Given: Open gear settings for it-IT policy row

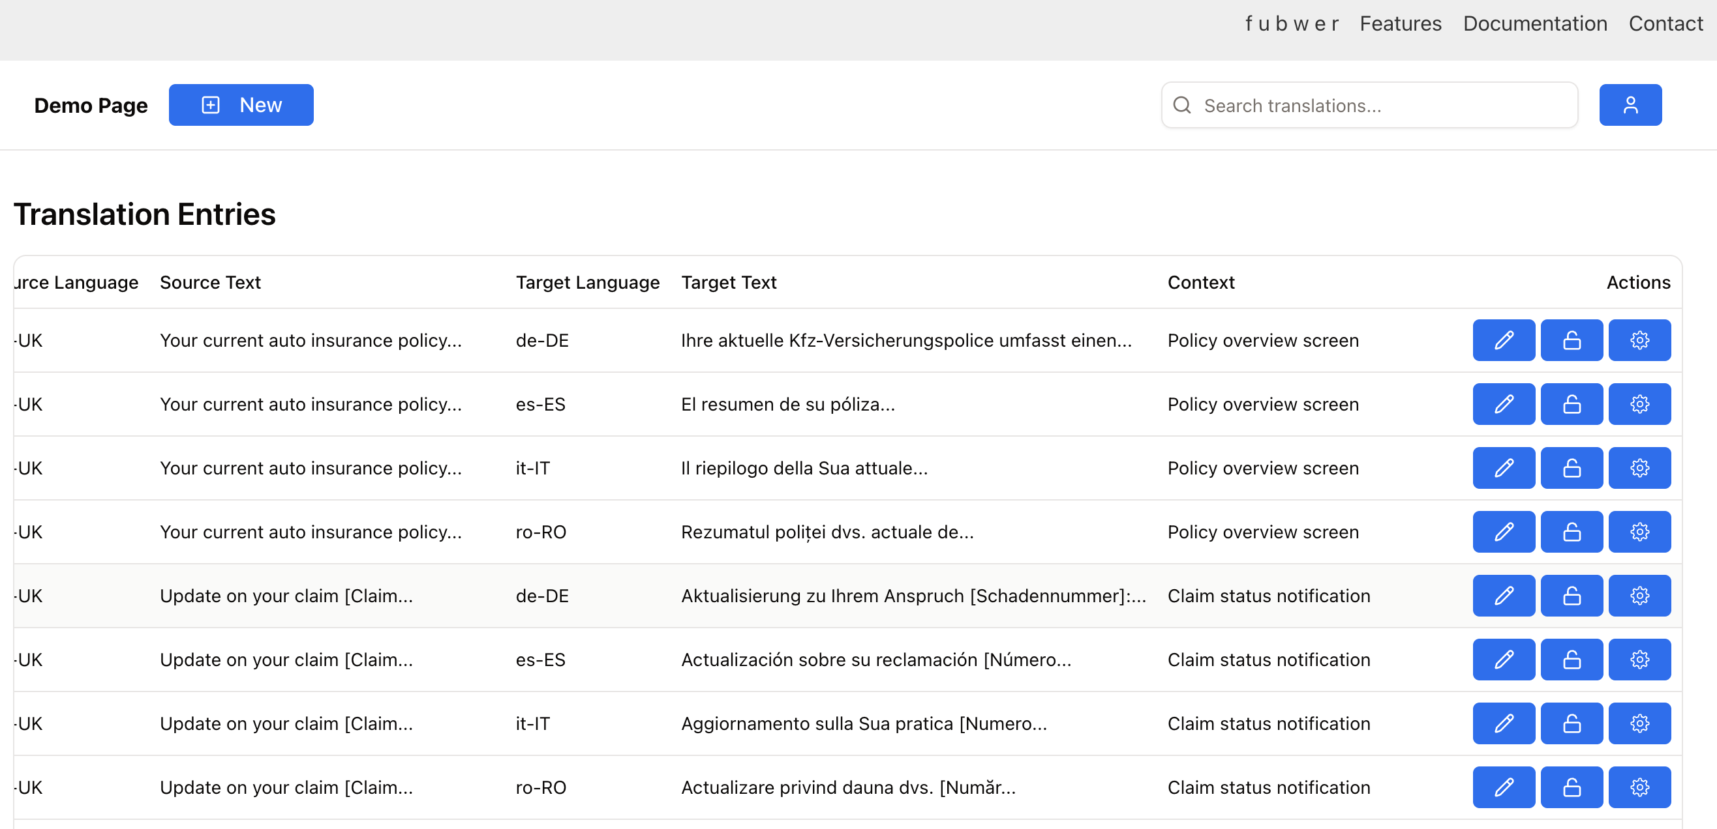Looking at the screenshot, I should pyautogui.click(x=1639, y=468).
